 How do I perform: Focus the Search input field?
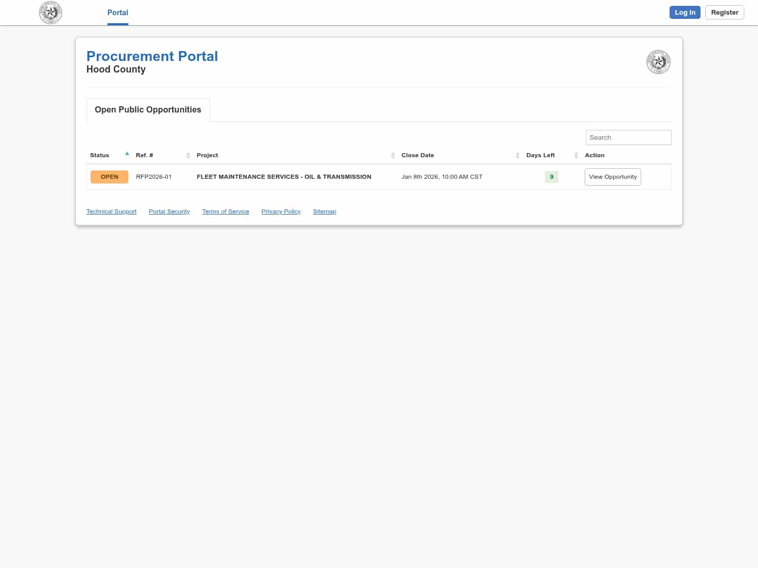point(629,138)
